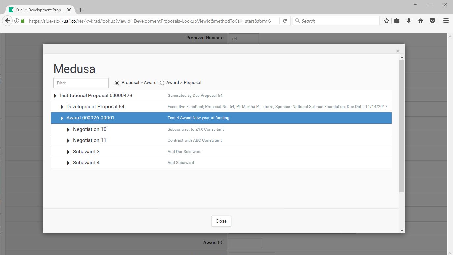Show bookmarks list icon in toolbar
This screenshot has width=453, height=255.
[397, 21]
